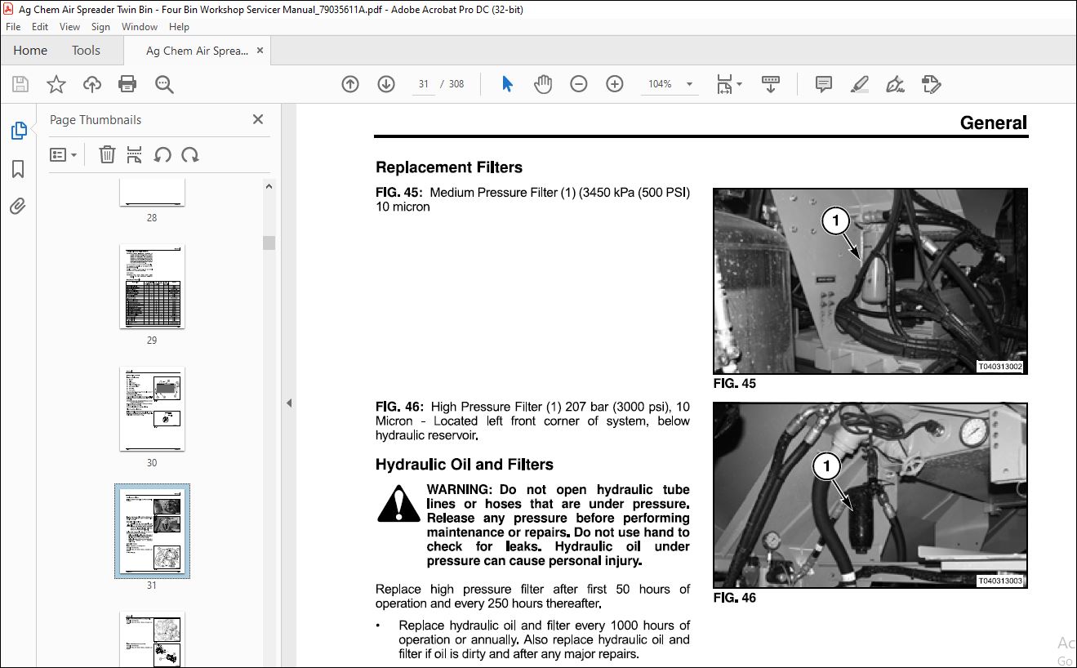Screen dimensions: 1077x668
Task: Open fit page width options icon
Action: click(728, 84)
